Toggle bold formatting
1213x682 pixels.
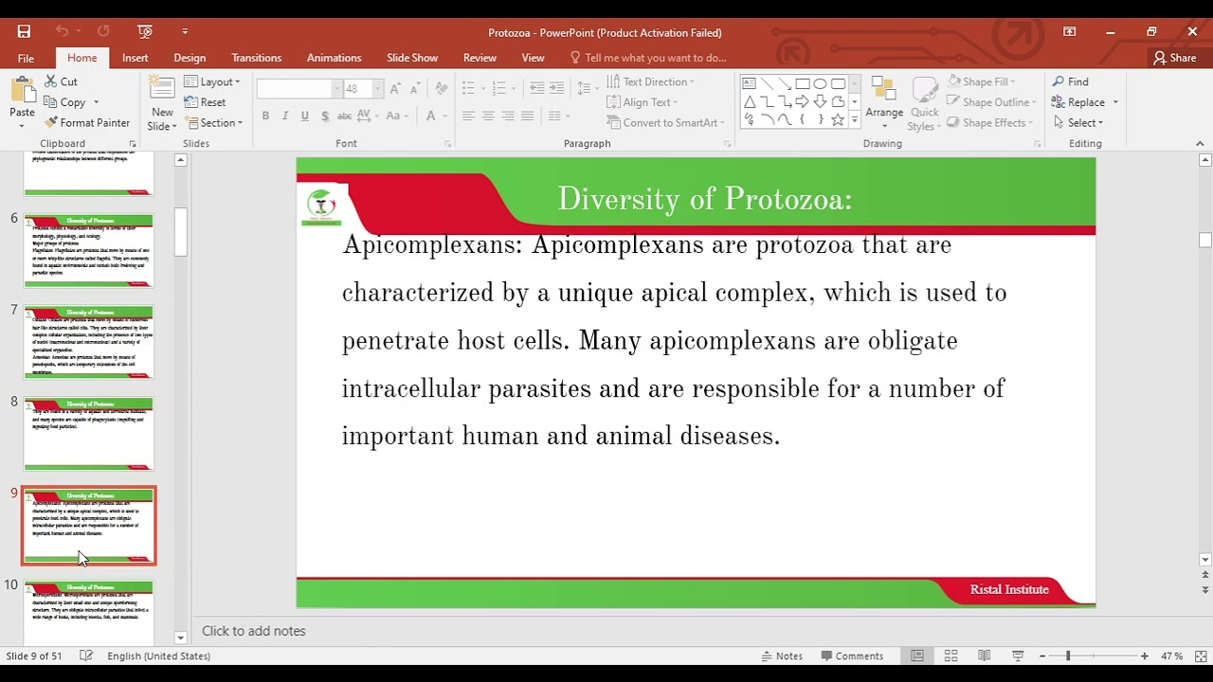[x=265, y=116]
